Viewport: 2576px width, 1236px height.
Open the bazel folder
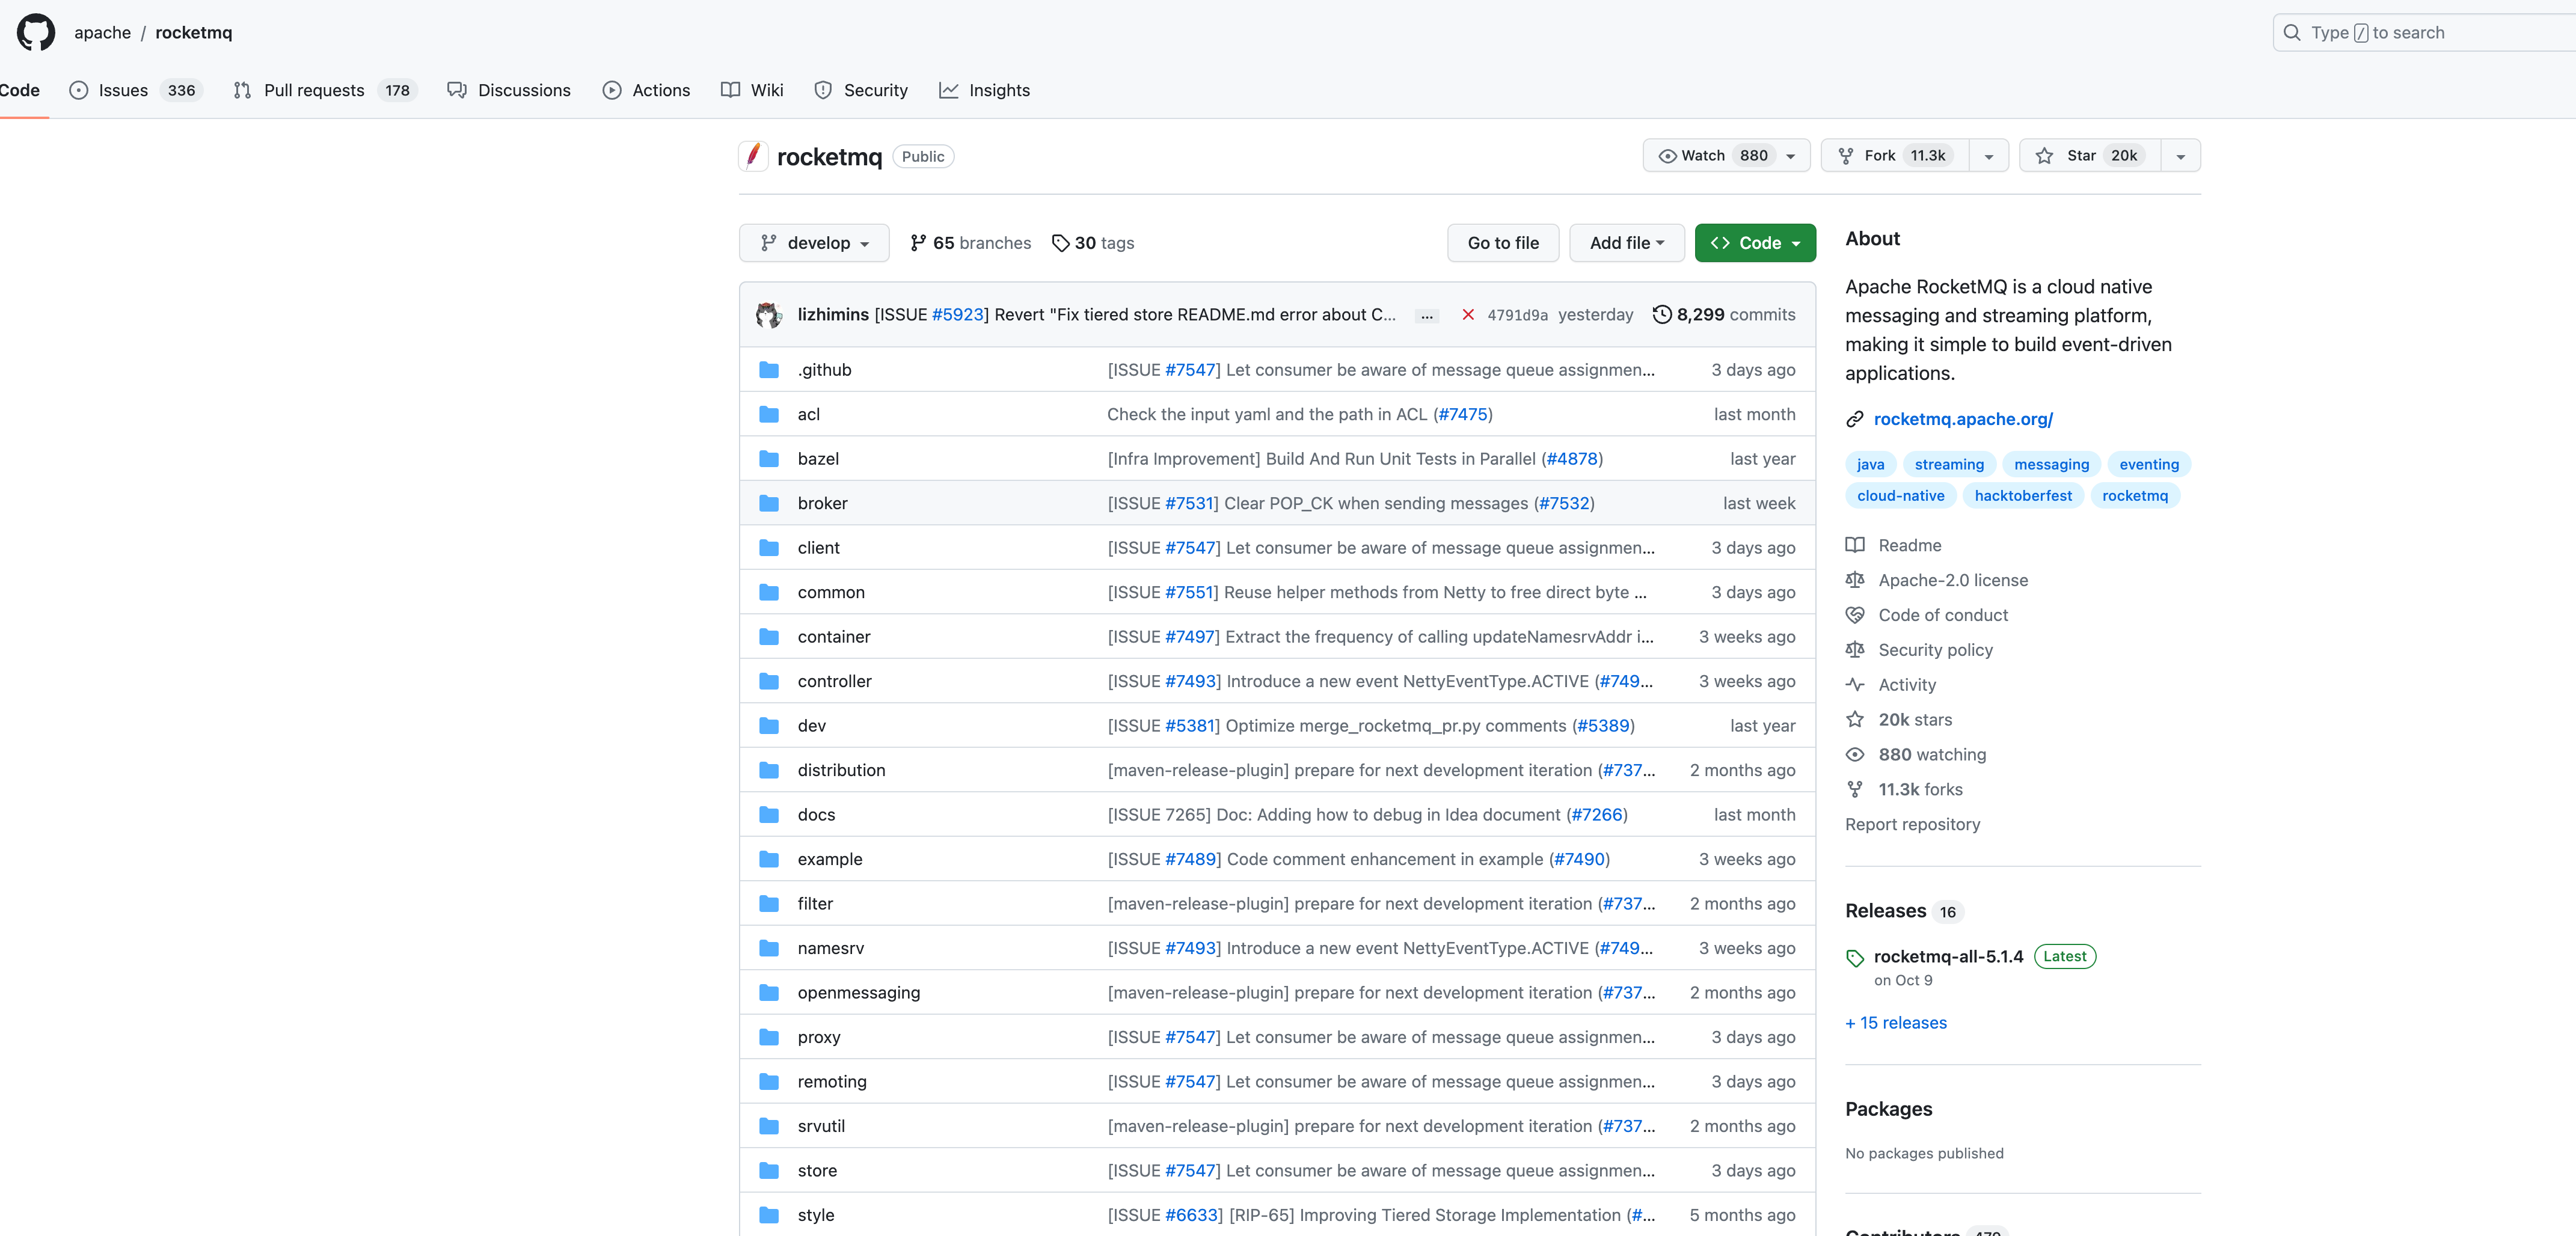coord(818,459)
